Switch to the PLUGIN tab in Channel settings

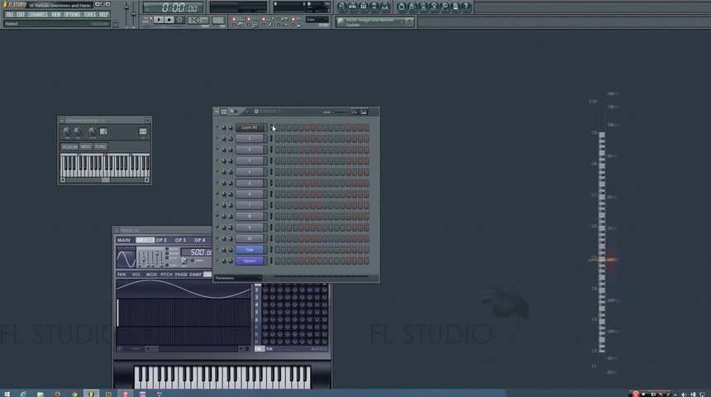tap(69, 147)
